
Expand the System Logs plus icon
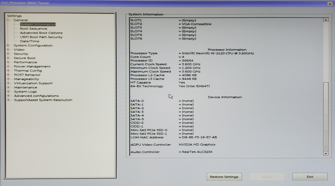(x=8, y=92)
